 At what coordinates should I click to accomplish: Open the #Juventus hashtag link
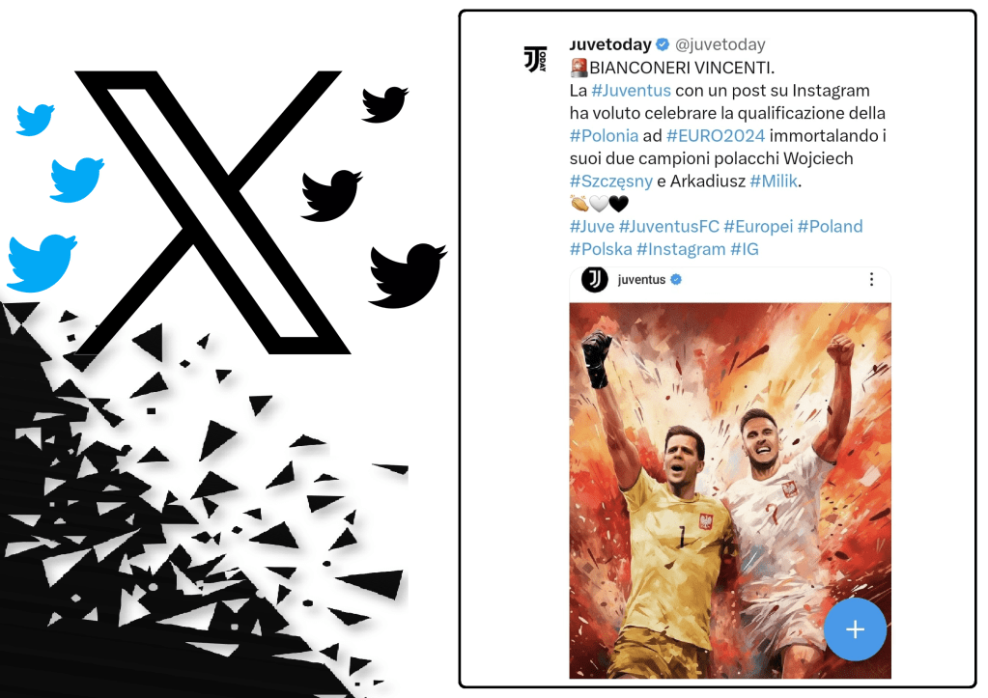click(x=631, y=90)
